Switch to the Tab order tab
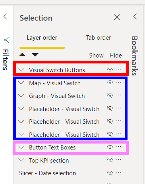This screenshot has width=145, height=184. click(x=99, y=38)
